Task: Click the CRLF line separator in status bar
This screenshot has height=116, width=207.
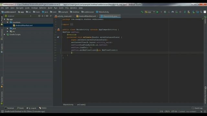Action: [x=167, y=111]
